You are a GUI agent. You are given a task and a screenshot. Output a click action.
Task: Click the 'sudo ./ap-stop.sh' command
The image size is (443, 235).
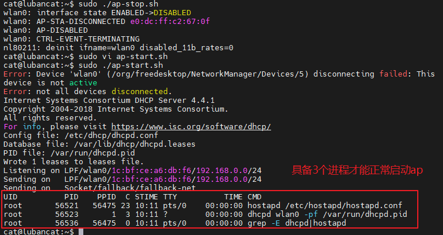coord(119,4)
